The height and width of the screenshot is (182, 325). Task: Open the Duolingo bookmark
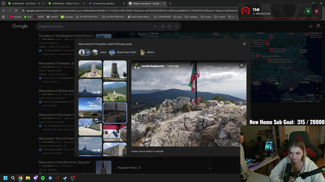[x=67, y=17]
